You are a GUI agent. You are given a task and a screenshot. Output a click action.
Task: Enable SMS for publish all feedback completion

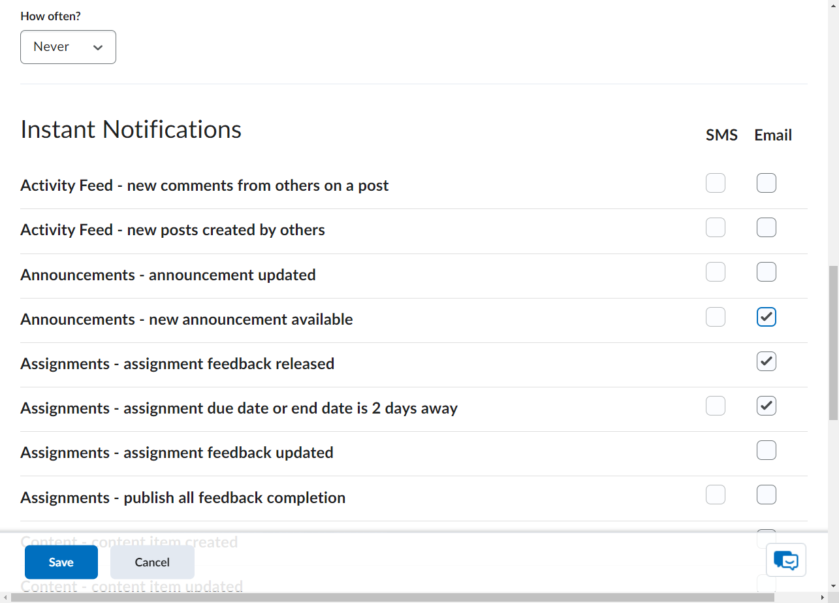716,495
